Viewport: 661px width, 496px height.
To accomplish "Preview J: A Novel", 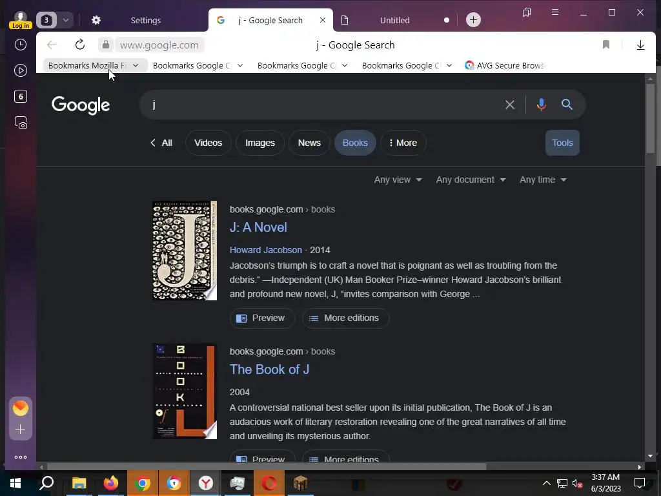I will click(262, 318).
